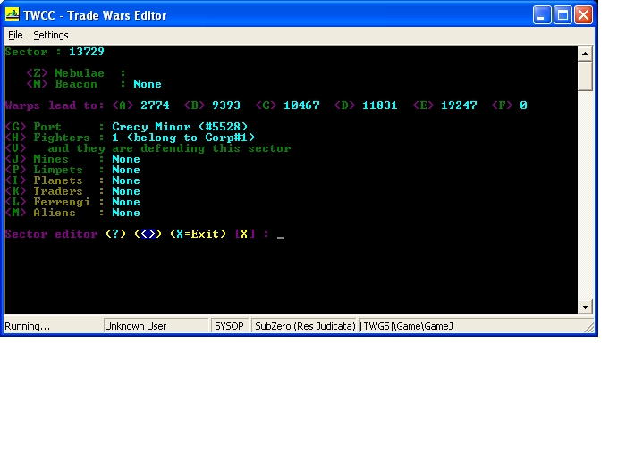Click the 'Unknown User' status bar panel
The image size is (626, 469).
coord(156,326)
